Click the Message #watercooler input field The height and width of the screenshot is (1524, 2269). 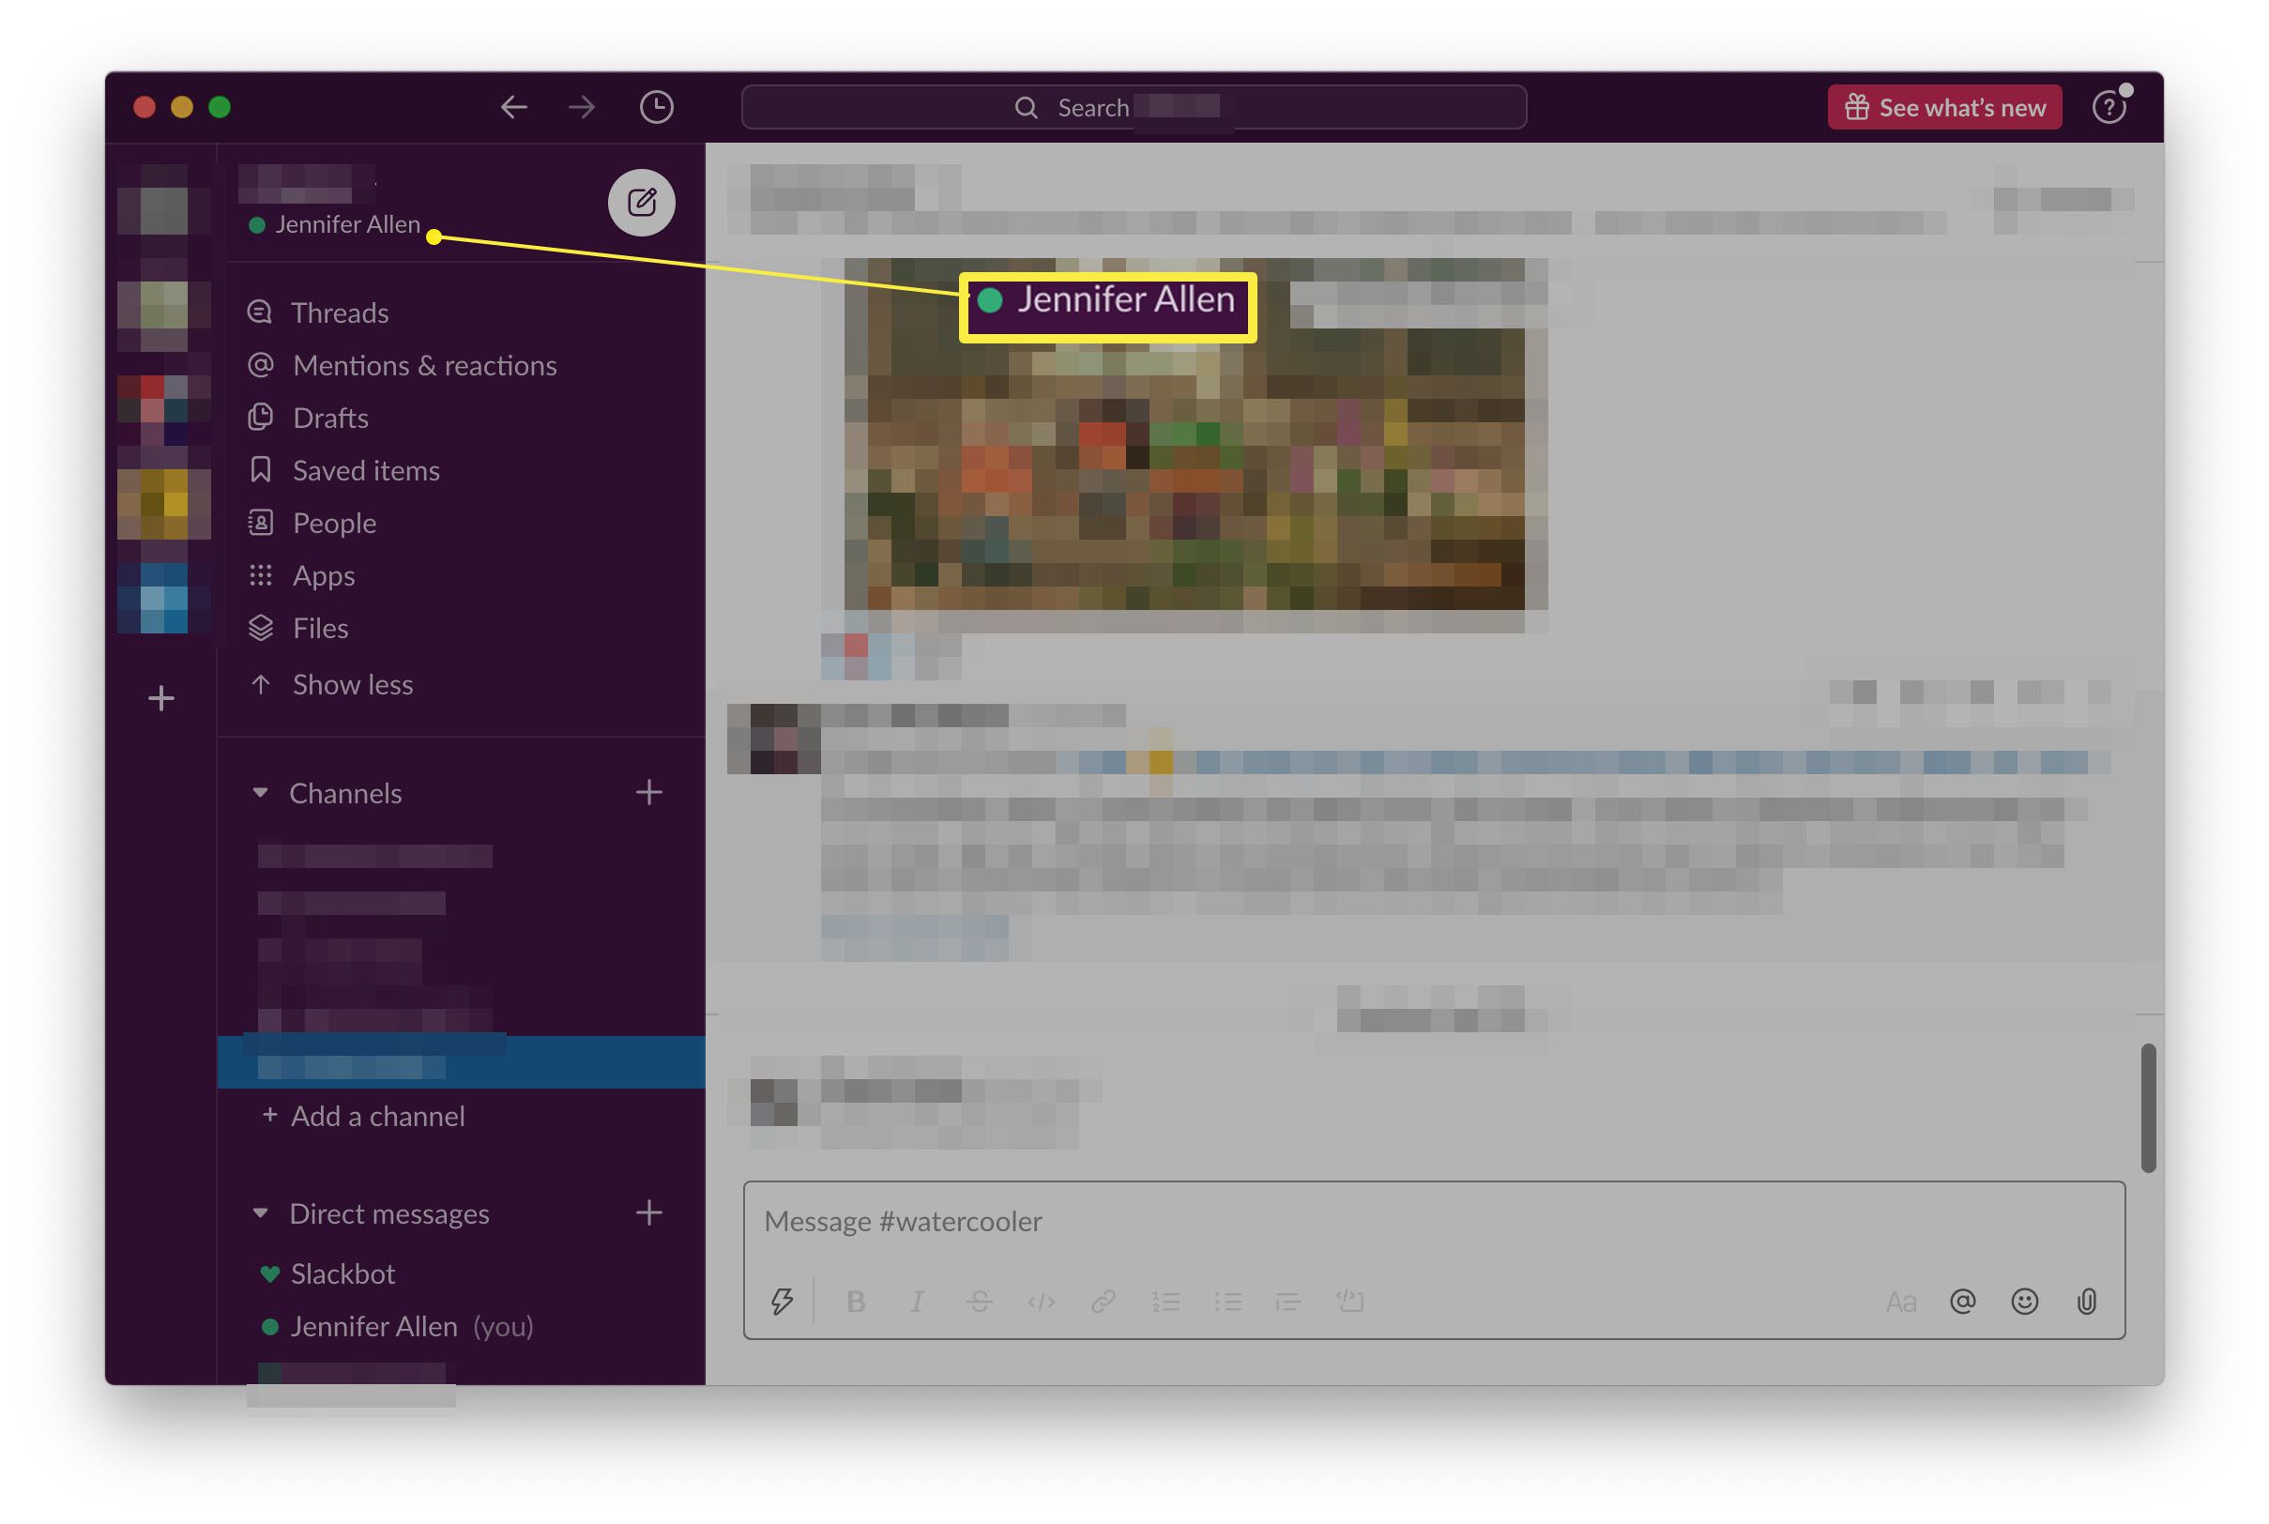(1434, 1220)
